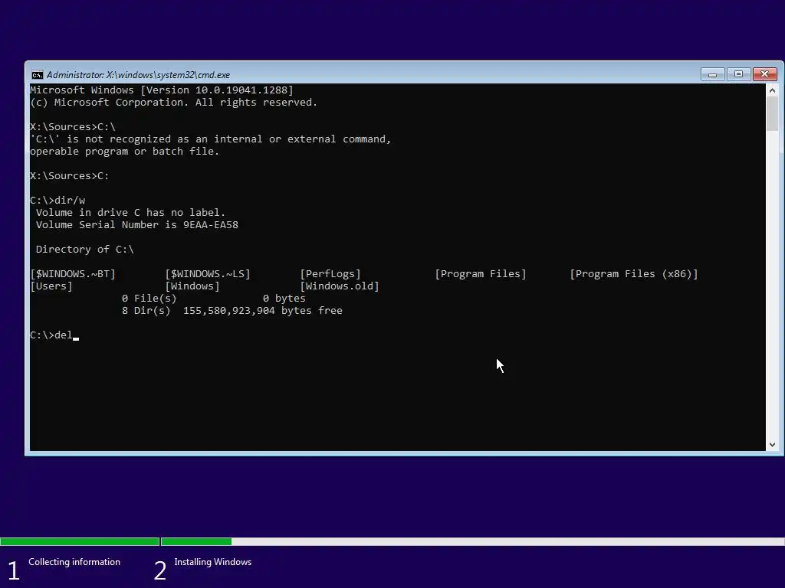Click the console vertical scrollbar thumb
Viewport: 785px width, 588px height.
(x=772, y=114)
